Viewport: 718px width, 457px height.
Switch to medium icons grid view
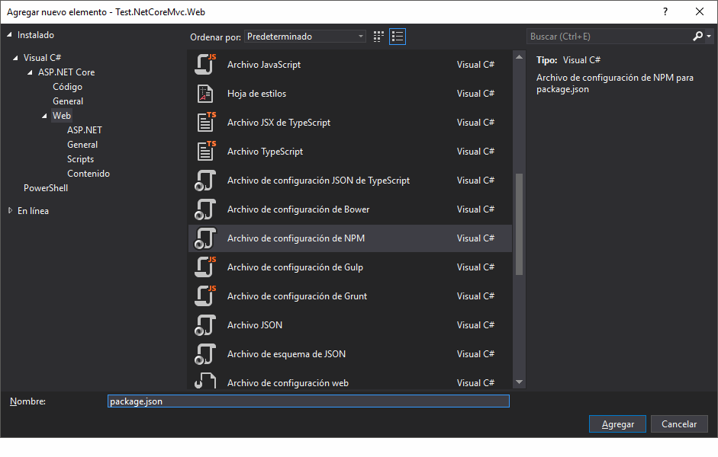pos(378,37)
